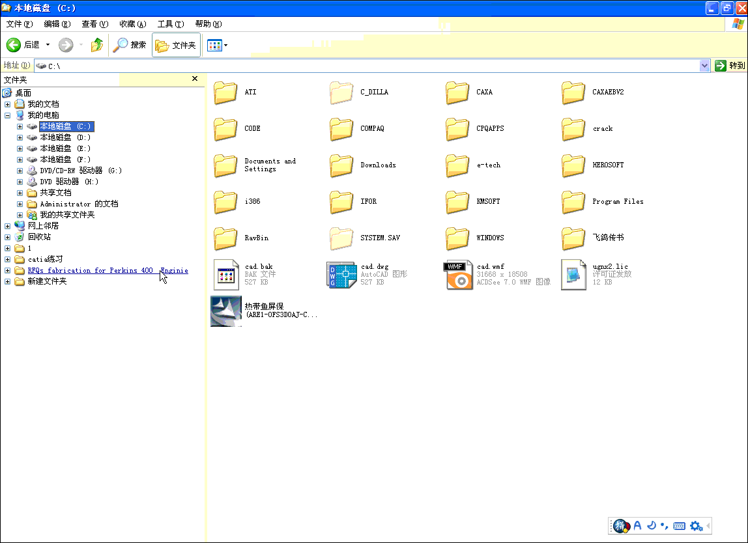Open the Back history dropdown arrow
This screenshot has width=748, height=543.
click(48, 45)
